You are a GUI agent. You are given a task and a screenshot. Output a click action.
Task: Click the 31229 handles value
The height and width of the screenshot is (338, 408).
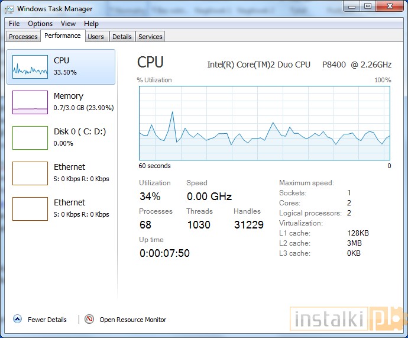pyautogui.click(x=249, y=225)
